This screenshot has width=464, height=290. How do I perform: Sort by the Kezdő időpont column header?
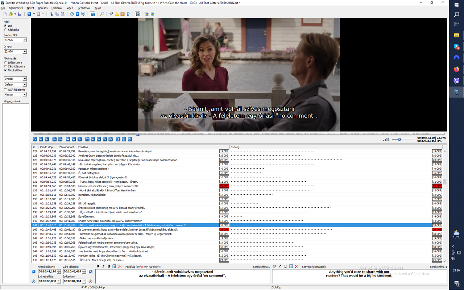(49, 147)
